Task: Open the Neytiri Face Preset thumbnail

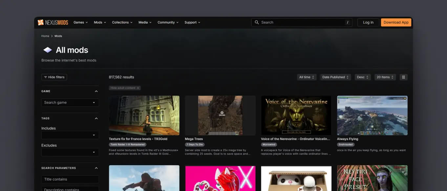Action: (x=372, y=178)
